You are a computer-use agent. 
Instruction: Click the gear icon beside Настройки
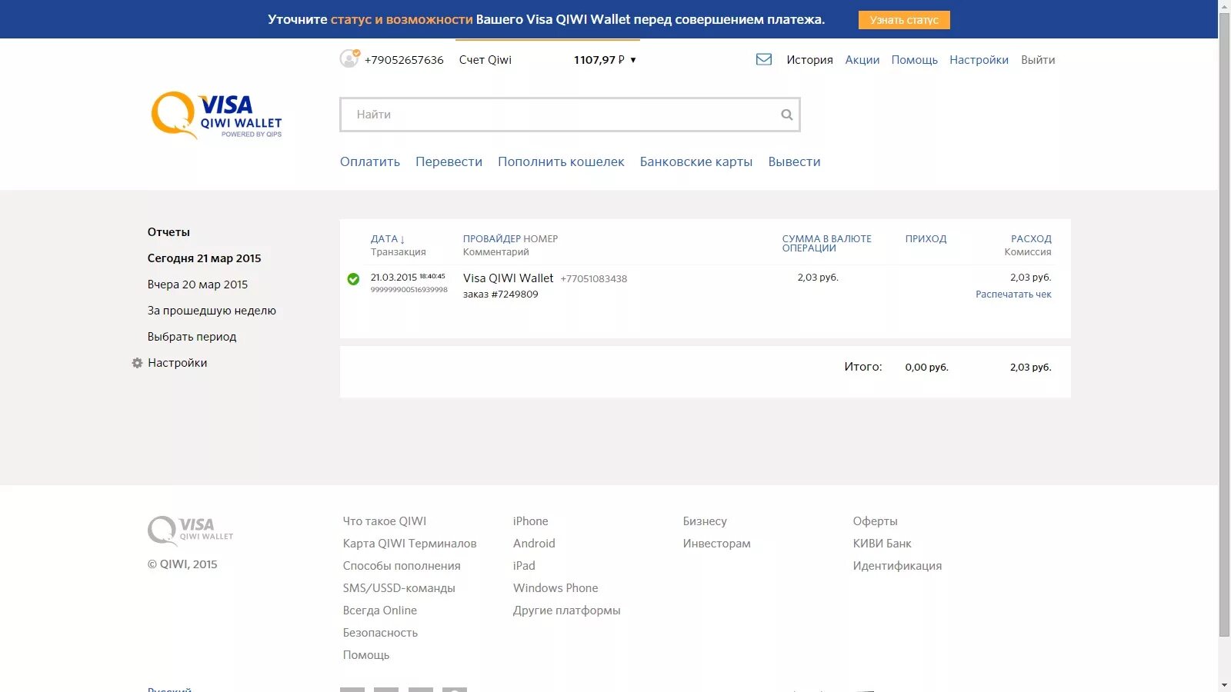pyautogui.click(x=137, y=363)
